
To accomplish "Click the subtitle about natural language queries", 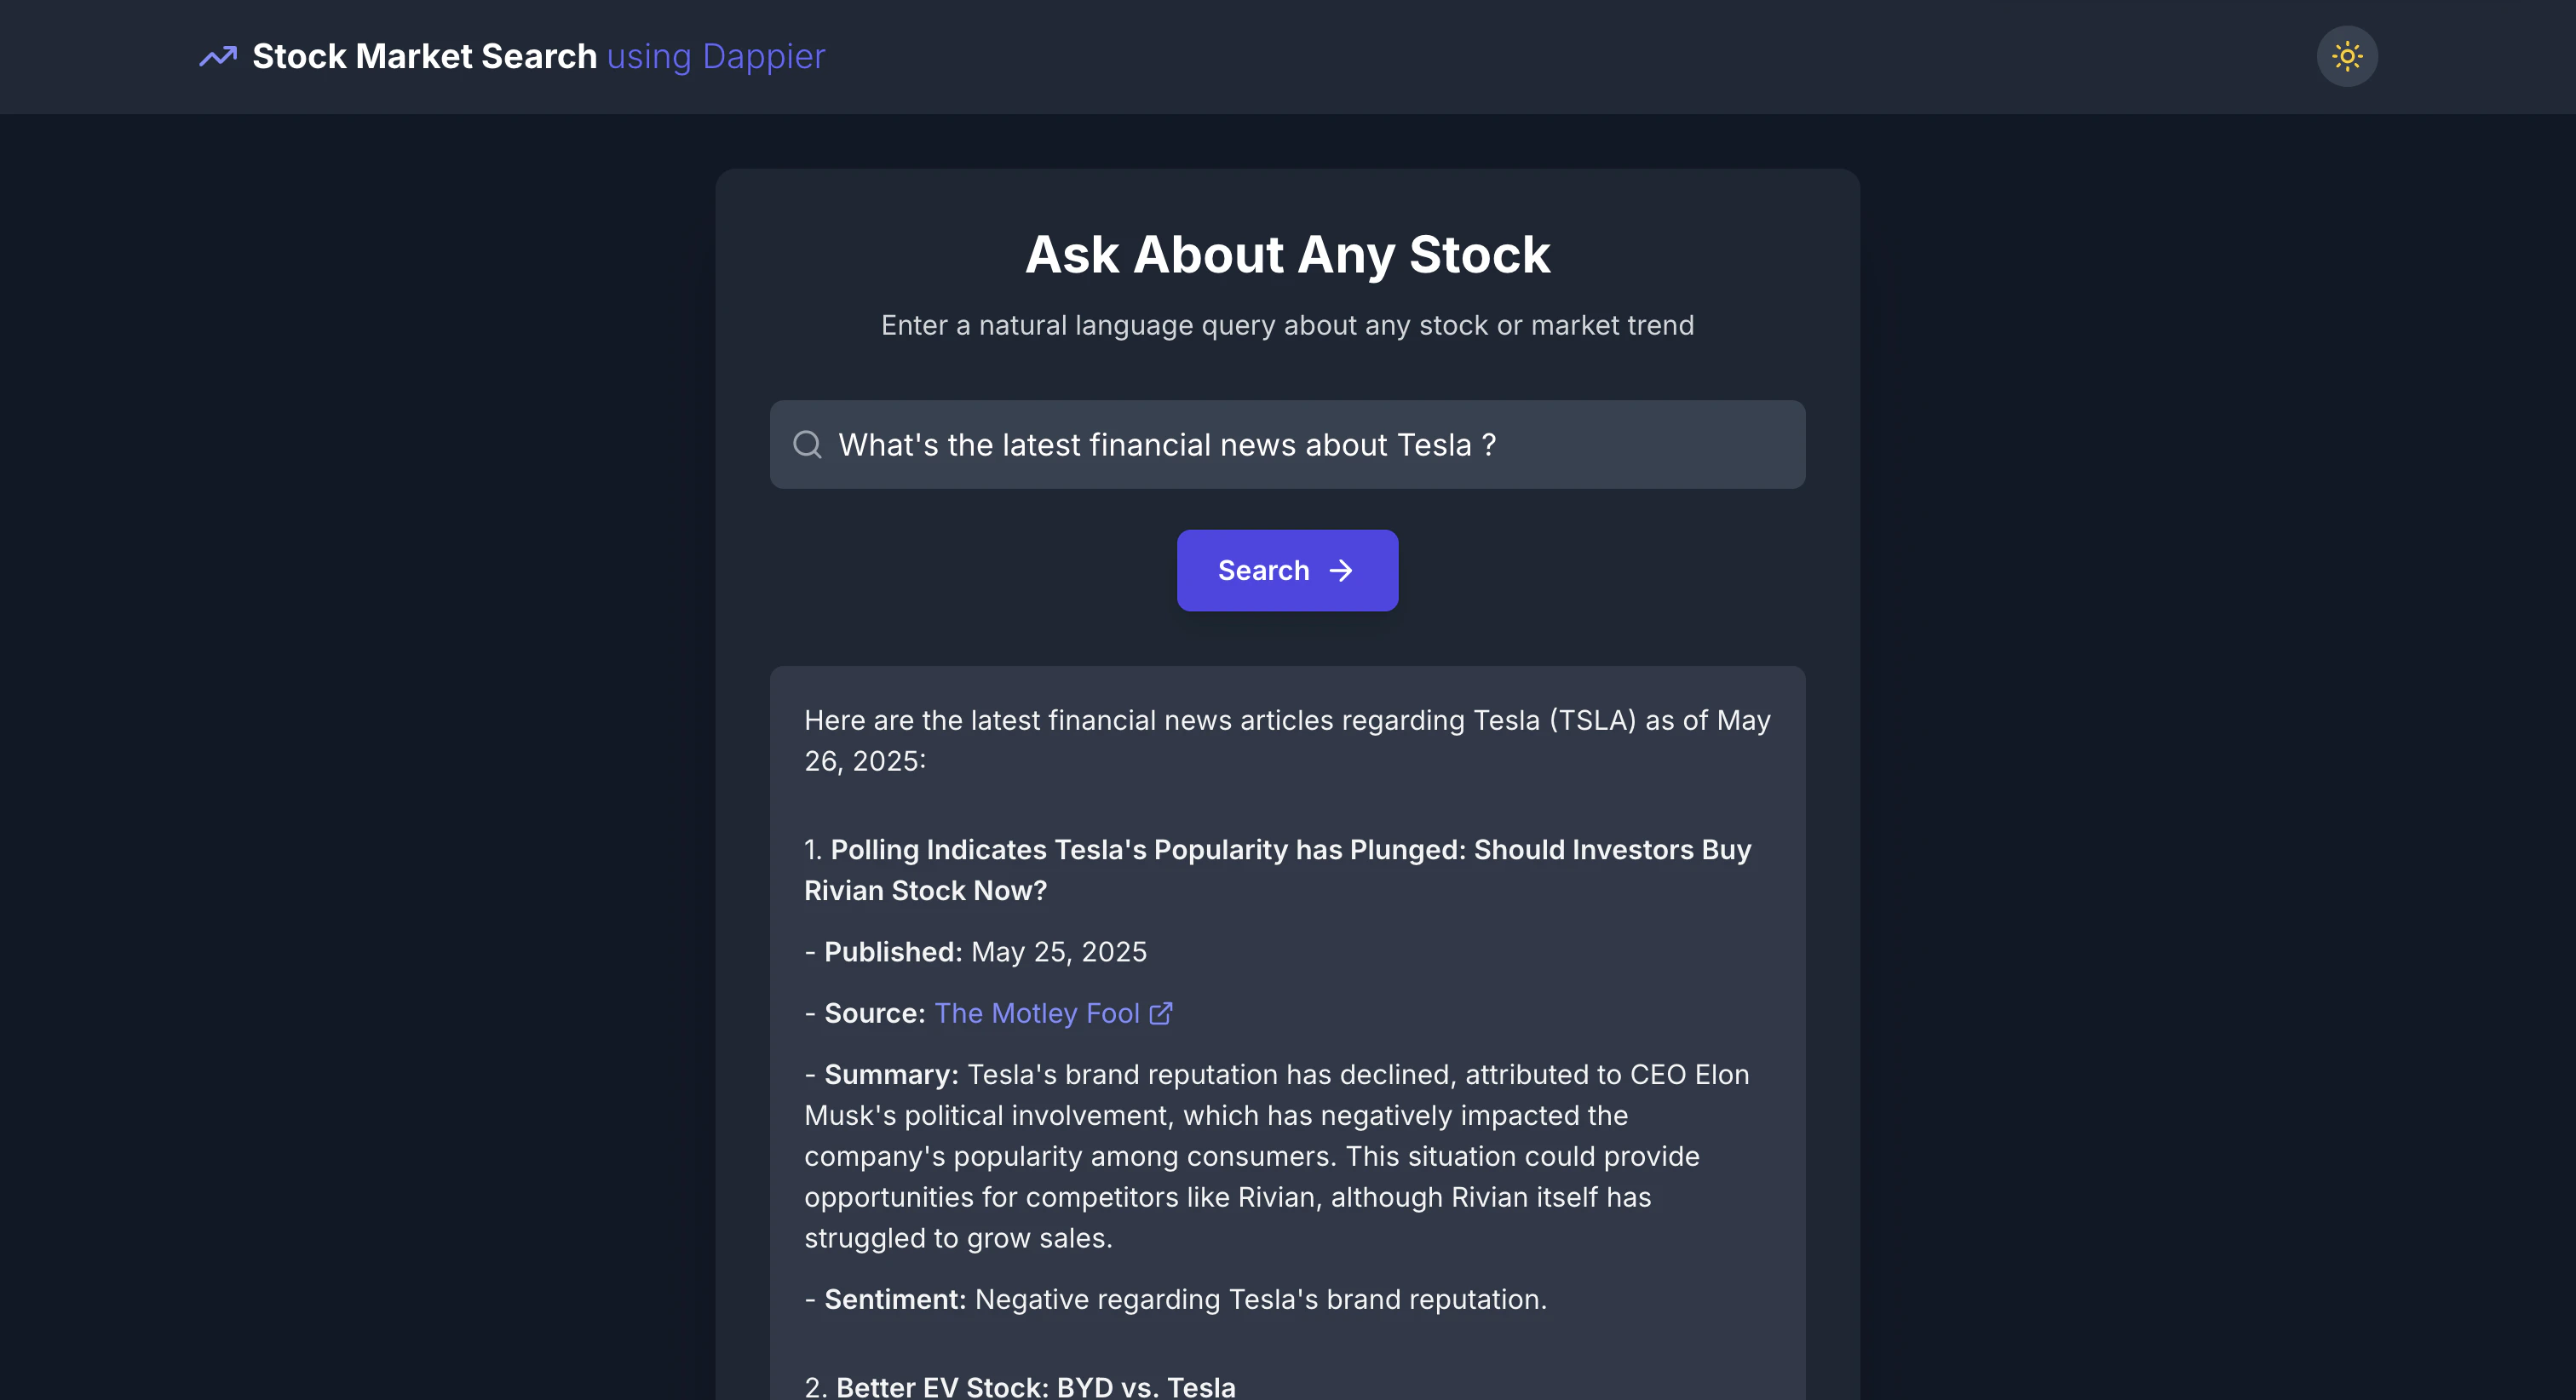I will (x=1288, y=325).
